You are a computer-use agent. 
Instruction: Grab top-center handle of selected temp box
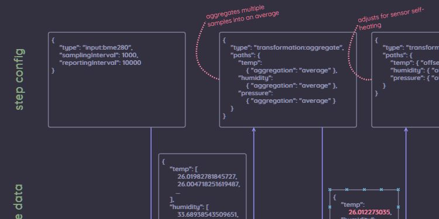364,189
